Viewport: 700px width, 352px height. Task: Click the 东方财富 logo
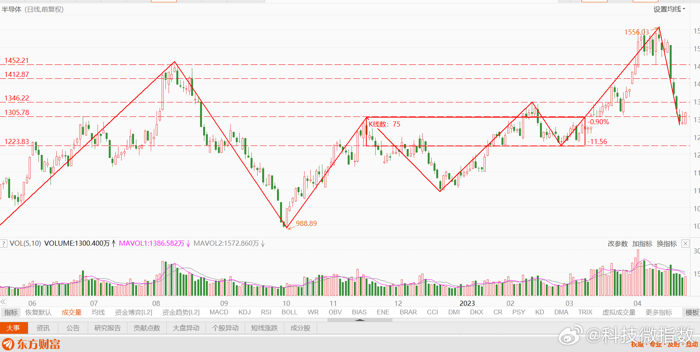[x=31, y=344]
